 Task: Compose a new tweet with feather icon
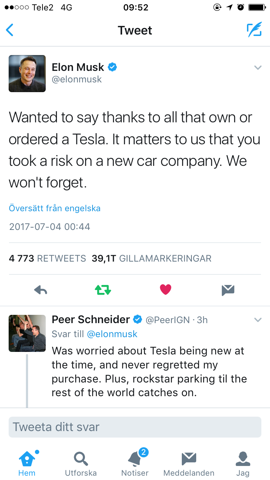point(254,30)
